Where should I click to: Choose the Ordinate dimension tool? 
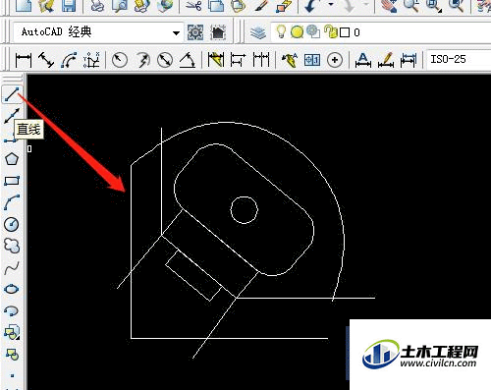91,60
